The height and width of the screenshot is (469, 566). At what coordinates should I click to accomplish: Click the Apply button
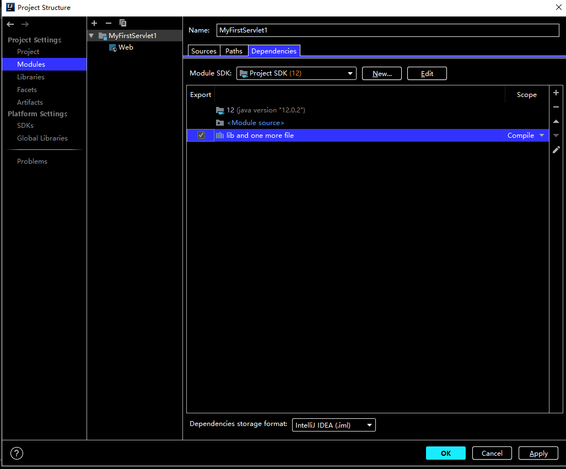point(538,453)
